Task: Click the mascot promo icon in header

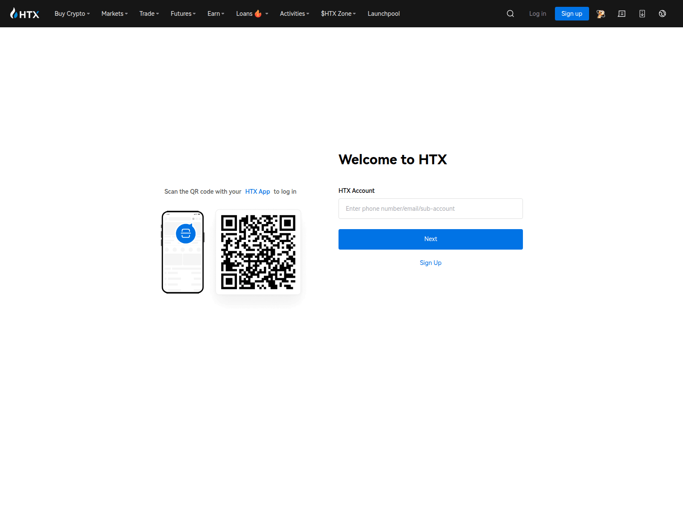Action: point(601,14)
